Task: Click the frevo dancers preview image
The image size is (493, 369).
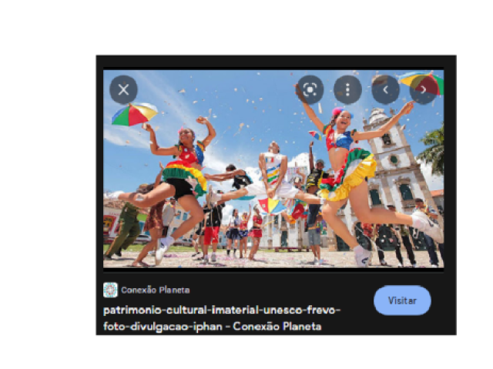Action: pos(273,169)
